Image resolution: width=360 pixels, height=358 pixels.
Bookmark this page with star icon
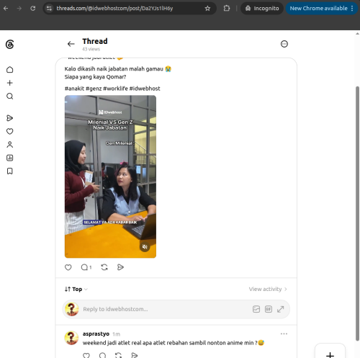pos(207,9)
